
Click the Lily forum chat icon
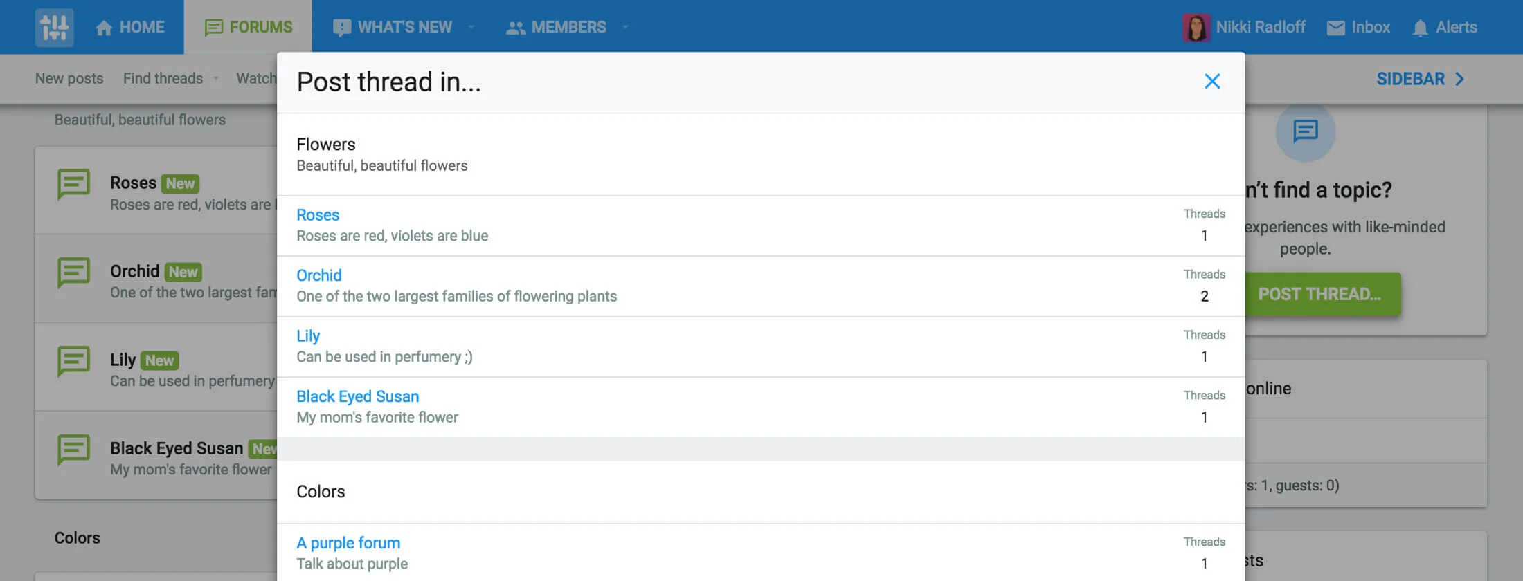[x=73, y=361]
